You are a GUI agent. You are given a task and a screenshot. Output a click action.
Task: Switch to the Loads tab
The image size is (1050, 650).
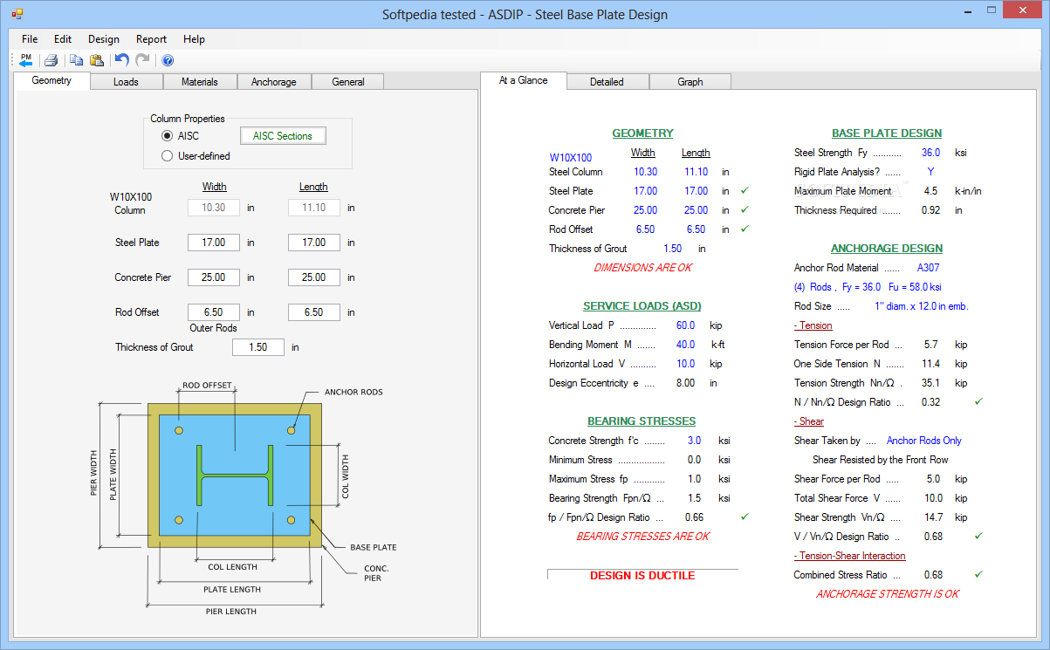tap(126, 82)
